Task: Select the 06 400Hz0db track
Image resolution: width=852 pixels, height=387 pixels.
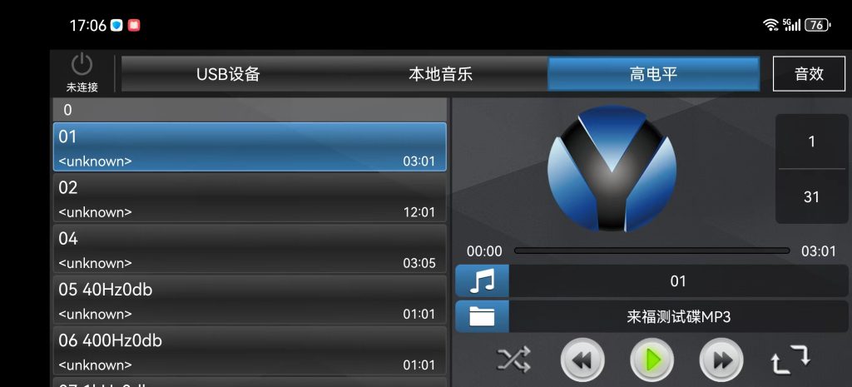Action: [250, 350]
